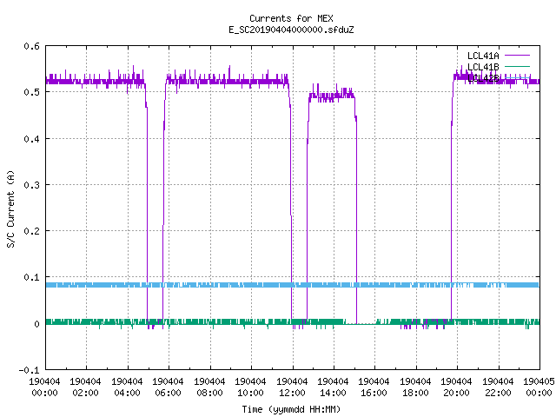Click the LCL41A legend label

click(483, 56)
